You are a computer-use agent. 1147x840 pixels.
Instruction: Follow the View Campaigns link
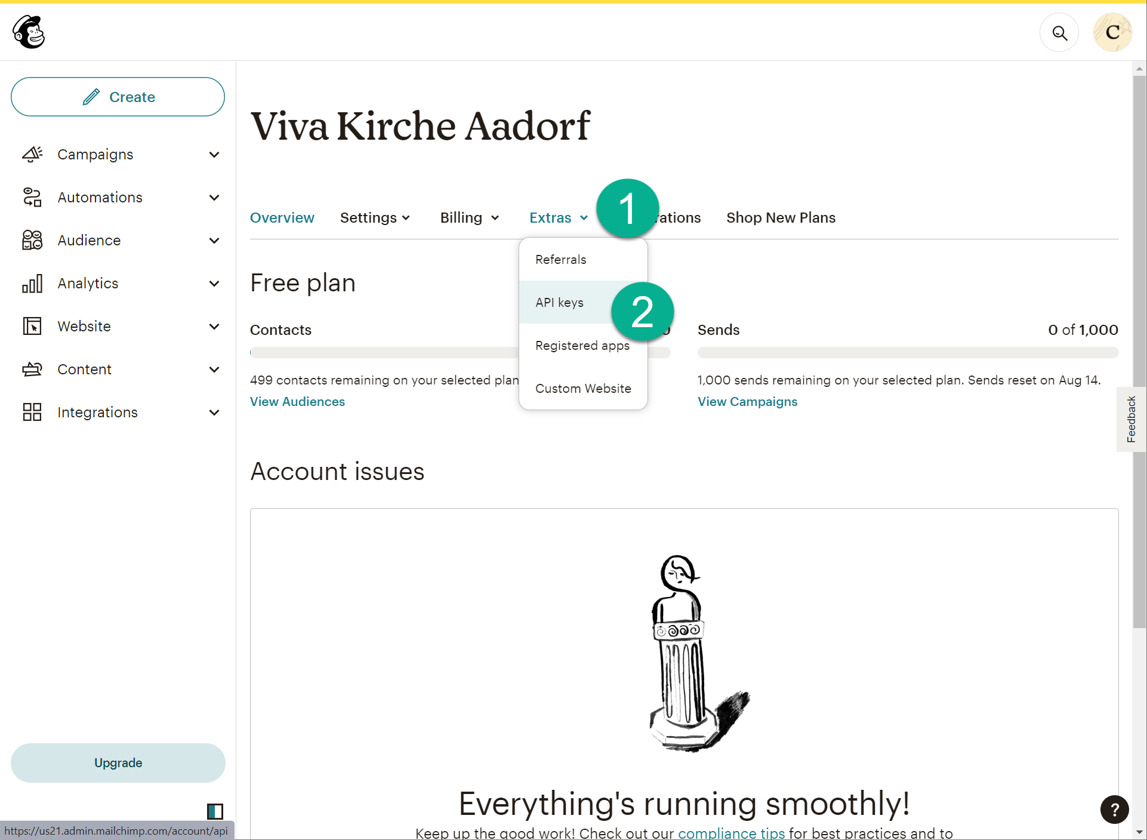point(747,402)
